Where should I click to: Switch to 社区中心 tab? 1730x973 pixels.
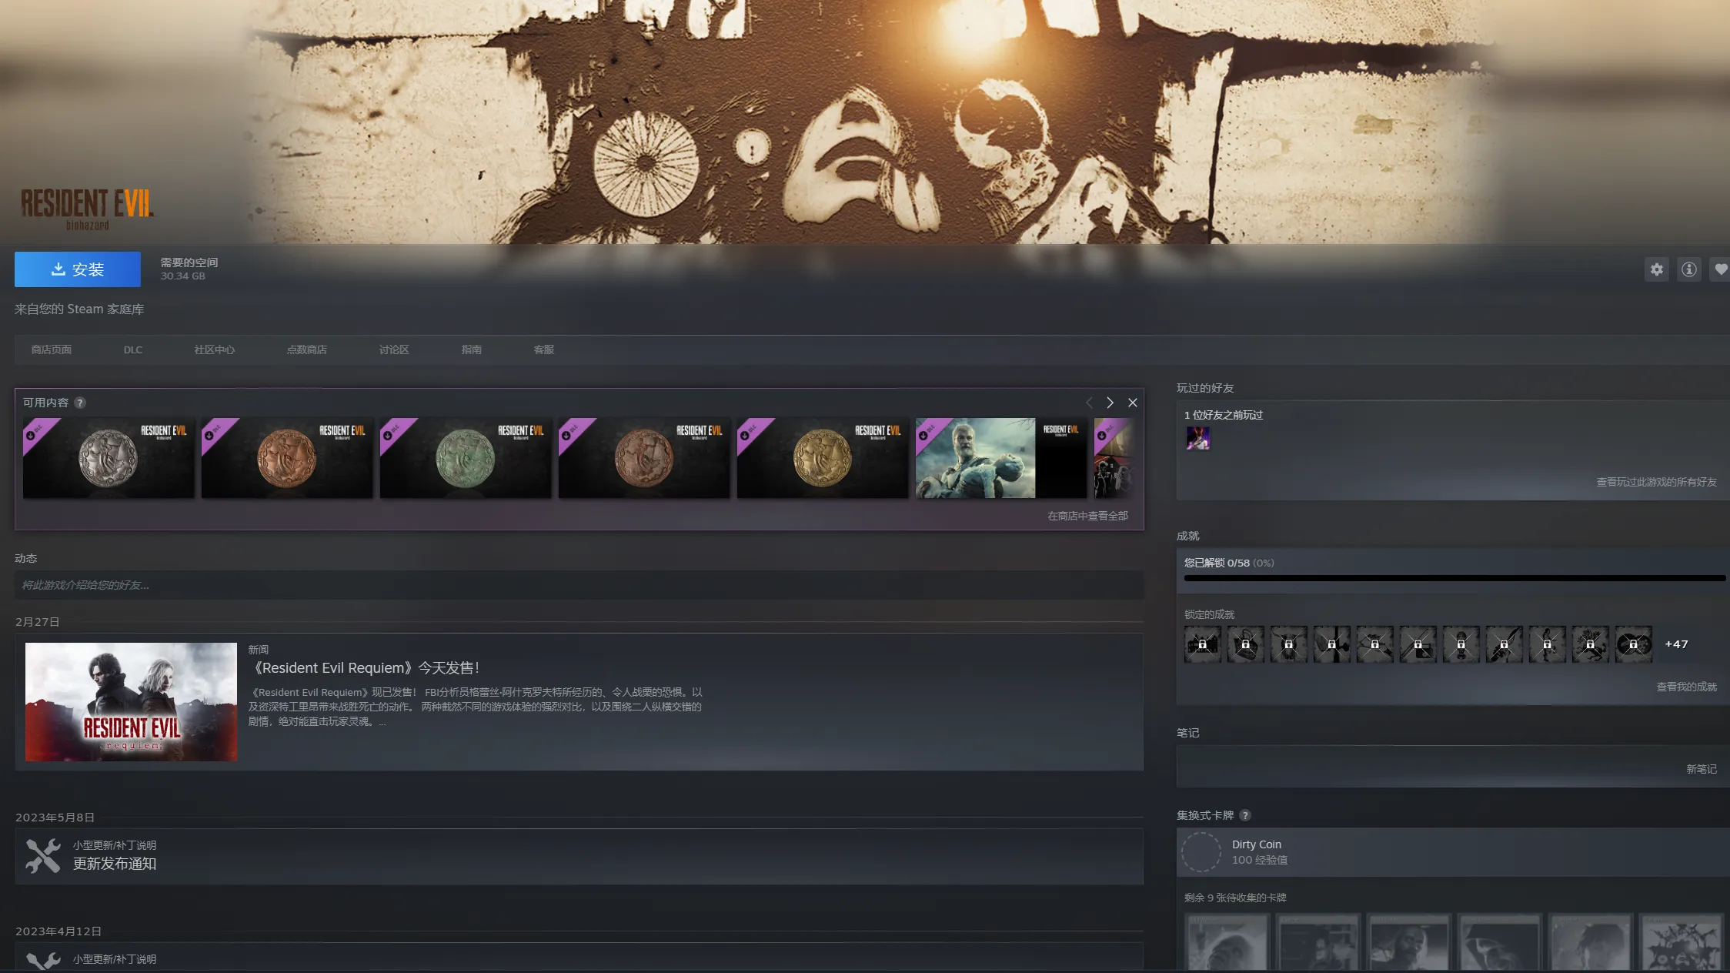coord(214,349)
